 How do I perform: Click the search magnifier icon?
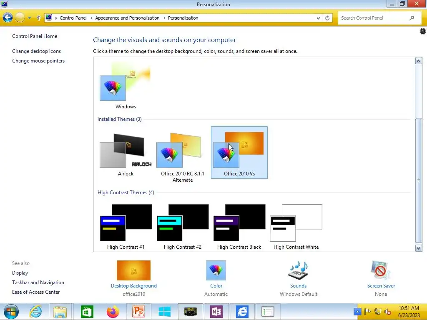click(x=412, y=18)
